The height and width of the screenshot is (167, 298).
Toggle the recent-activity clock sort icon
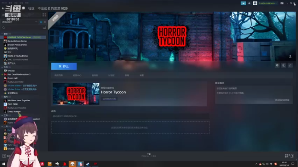pos(41,22)
